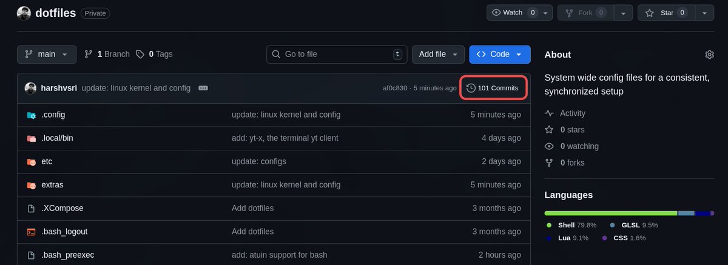Image resolution: width=728 pixels, height=265 pixels.
Task: Open the 0 forks link
Action: point(564,163)
